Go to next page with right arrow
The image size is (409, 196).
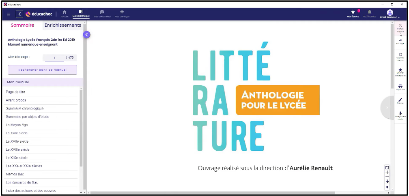(x=387, y=107)
